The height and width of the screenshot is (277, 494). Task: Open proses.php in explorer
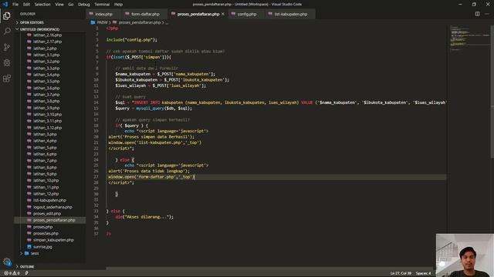(x=43, y=227)
